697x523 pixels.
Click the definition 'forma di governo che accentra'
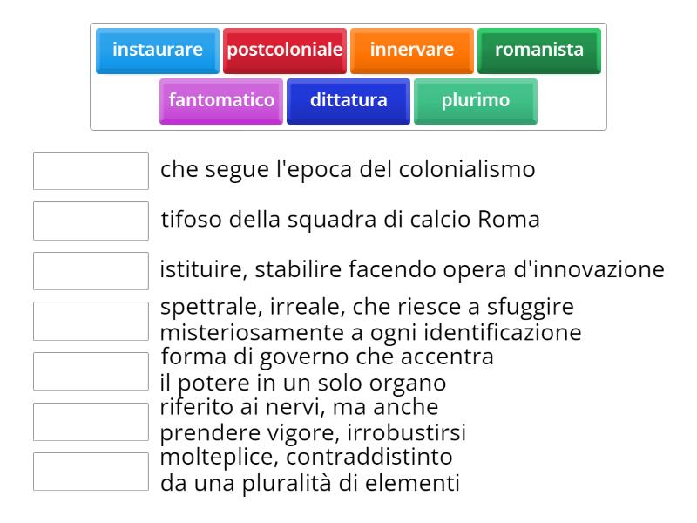click(x=328, y=370)
